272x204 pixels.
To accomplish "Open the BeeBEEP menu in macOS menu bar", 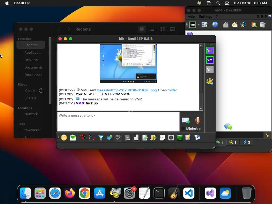I will click(x=22, y=3).
